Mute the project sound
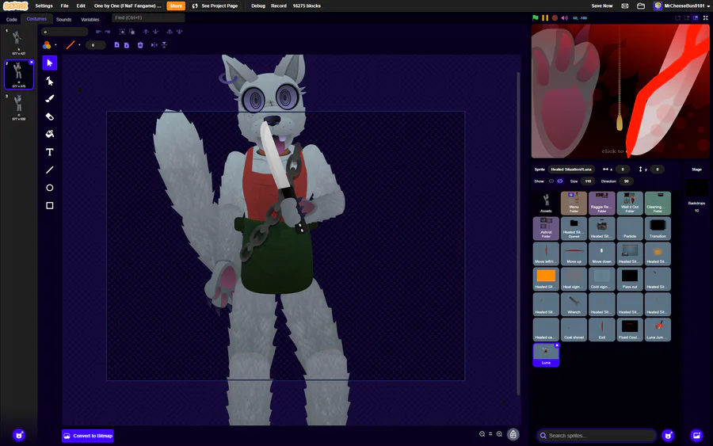The height and width of the screenshot is (446, 713). click(x=564, y=17)
